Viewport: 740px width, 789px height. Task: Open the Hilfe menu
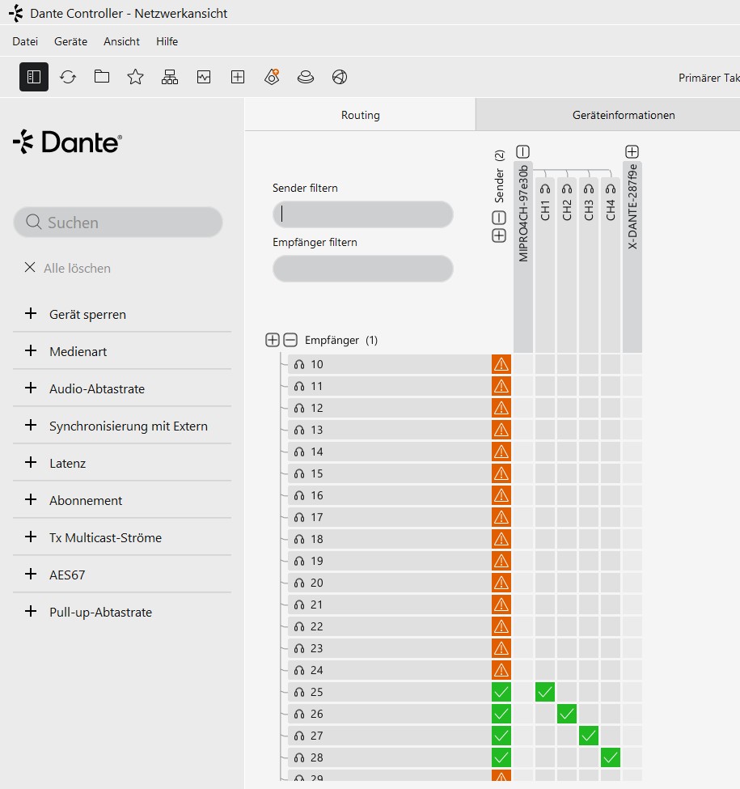click(167, 41)
